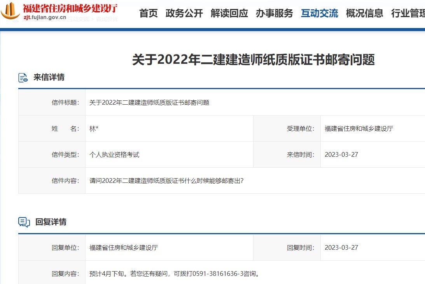The image size is (425, 284).
Task: Click the reply text with phone 0591-38161636-3
Action: pos(174,274)
